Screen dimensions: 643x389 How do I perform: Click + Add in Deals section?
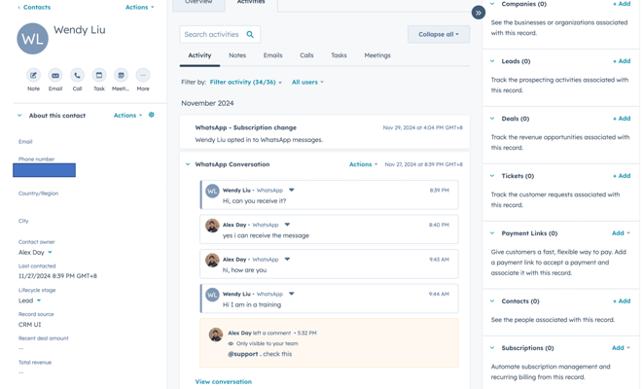pos(622,119)
